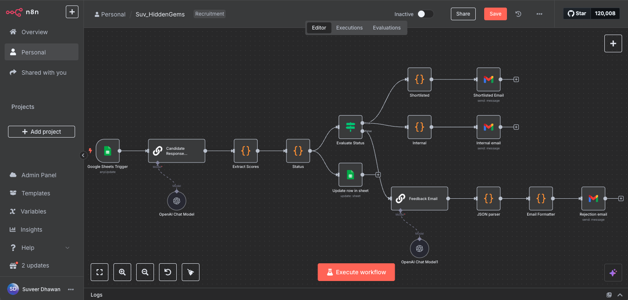
Task: Click the Execute workflow button
Action: (x=356, y=272)
